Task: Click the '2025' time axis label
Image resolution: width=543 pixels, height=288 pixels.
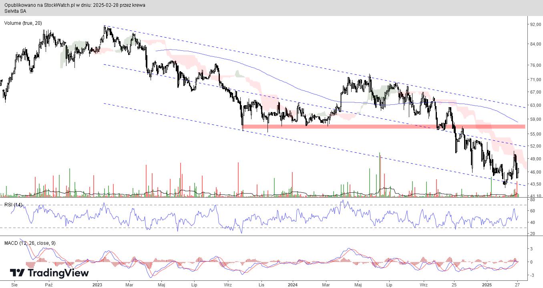Action: pos(487,285)
